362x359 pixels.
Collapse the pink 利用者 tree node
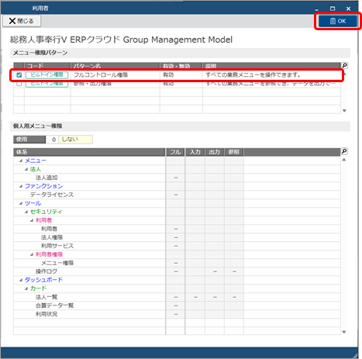[32, 220]
